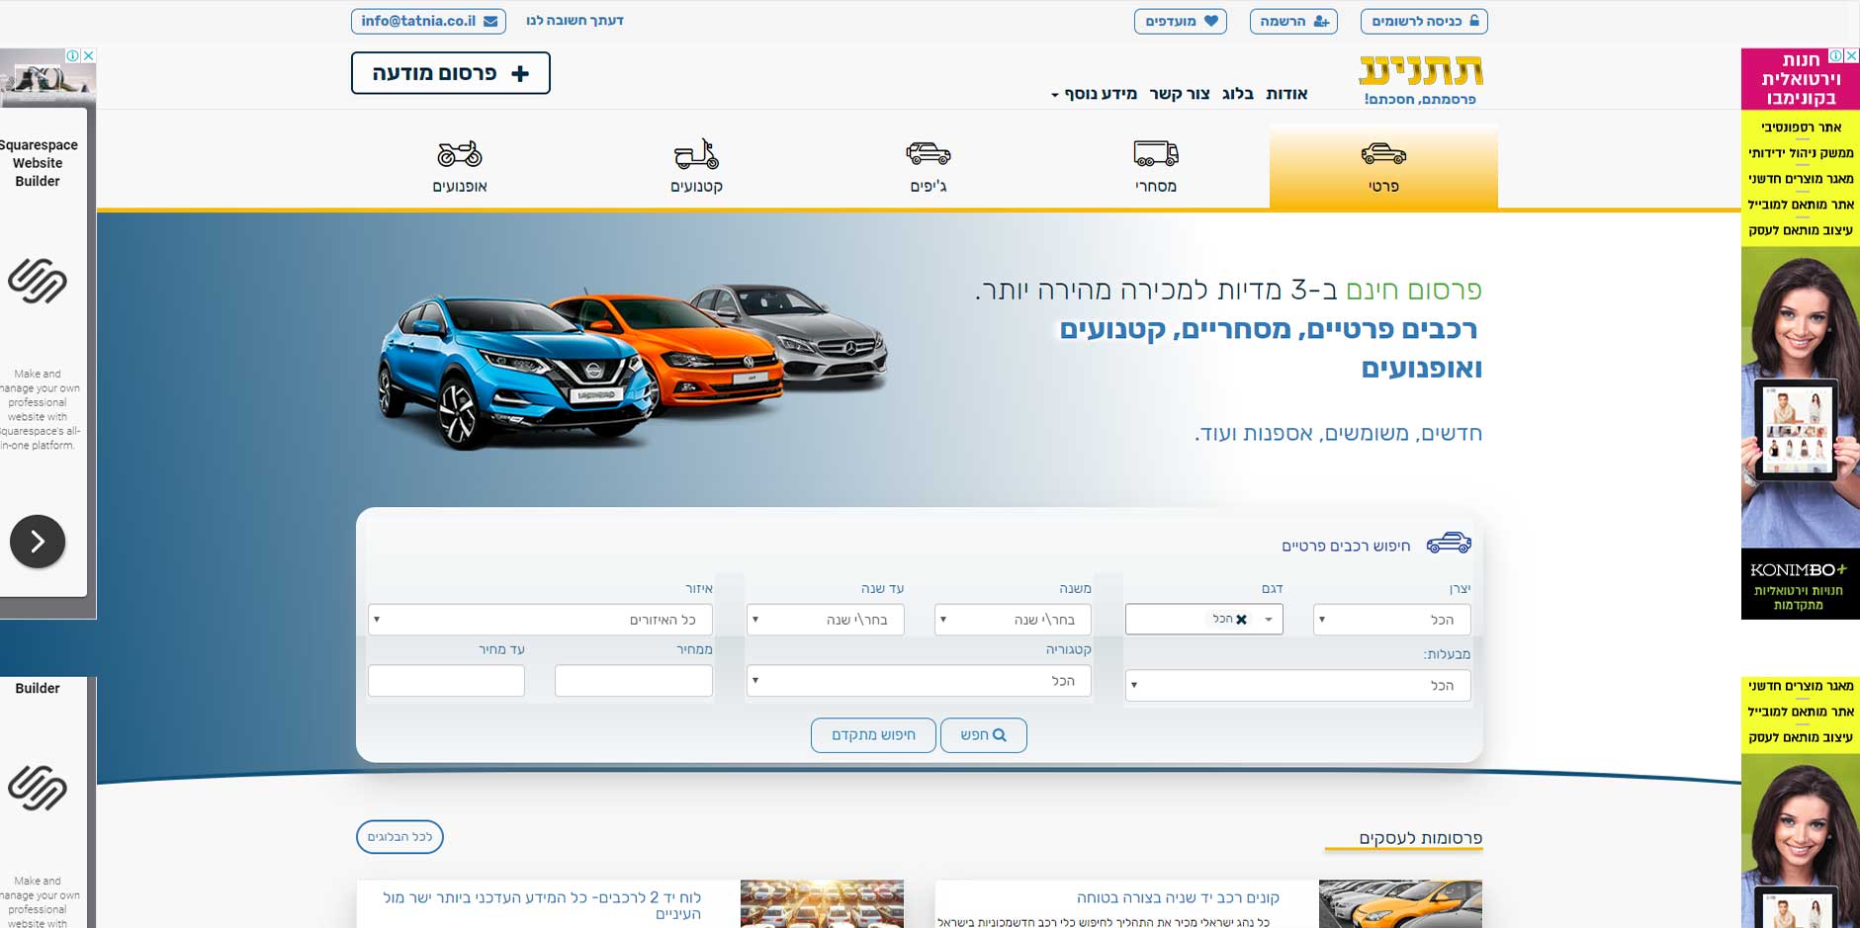
Task: Click the ad info icon on Squarespace ad
Action: point(72,55)
